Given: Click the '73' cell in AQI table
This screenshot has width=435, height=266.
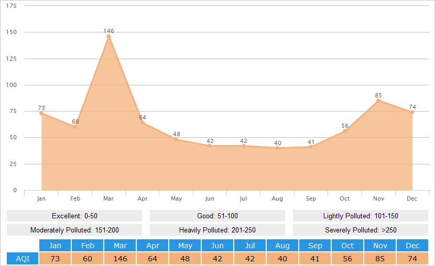Looking at the screenshot, I should tap(55, 259).
